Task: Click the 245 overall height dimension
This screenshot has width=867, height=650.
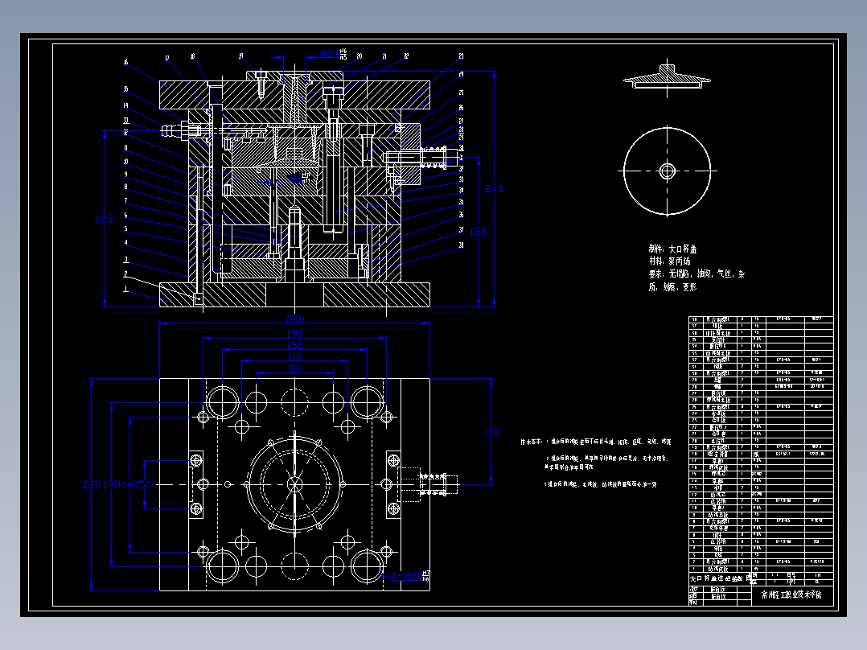Action: (x=494, y=188)
